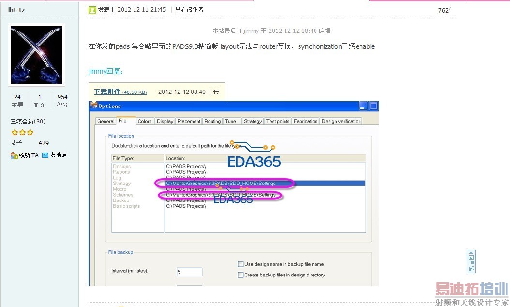
Task: Click the 发消息 envelope icon
Action: coord(45,155)
